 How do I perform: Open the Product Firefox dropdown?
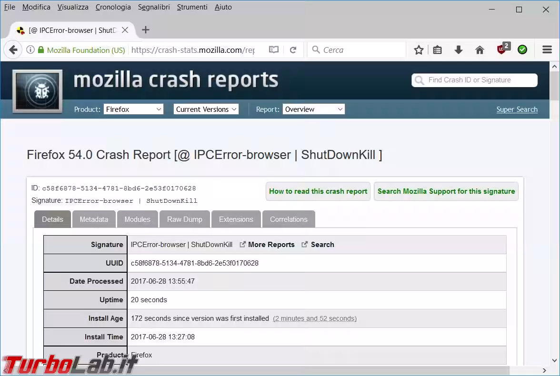(x=133, y=109)
